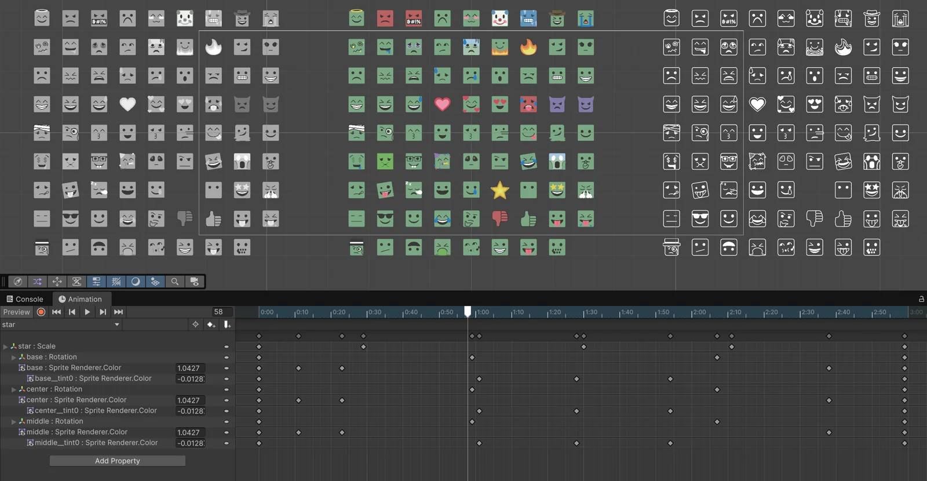Select the Animation tab

pyautogui.click(x=80, y=299)
